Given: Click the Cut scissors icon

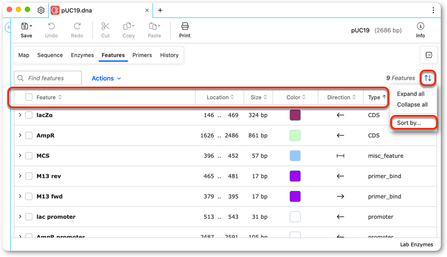Looking at the screenshot, I should click(x=105, y=26).
